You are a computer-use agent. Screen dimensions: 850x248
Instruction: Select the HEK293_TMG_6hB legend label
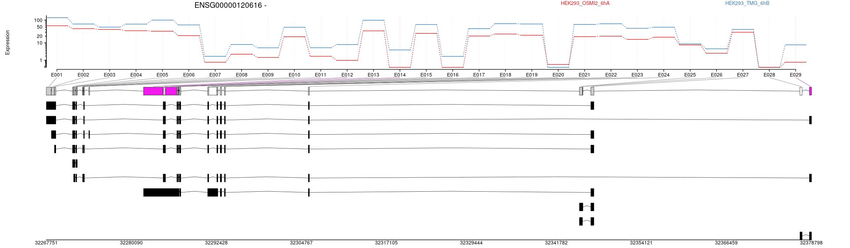(747, 3)
